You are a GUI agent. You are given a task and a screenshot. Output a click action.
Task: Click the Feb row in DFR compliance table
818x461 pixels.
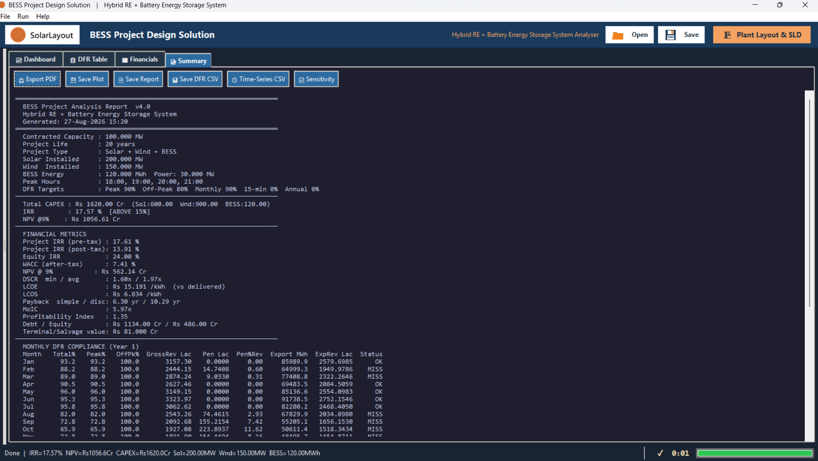click(x=203, y=369)
